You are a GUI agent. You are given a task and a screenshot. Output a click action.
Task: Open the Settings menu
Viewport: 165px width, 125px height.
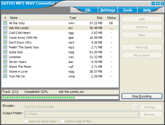[x=108, y=10]
